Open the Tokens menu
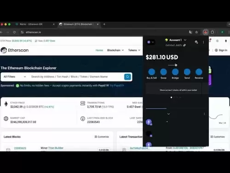This screenshot has height=173, width=230. pyautogui.click(x=134, y=50)
